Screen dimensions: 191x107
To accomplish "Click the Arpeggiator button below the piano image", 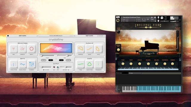I will coord(148,53).
